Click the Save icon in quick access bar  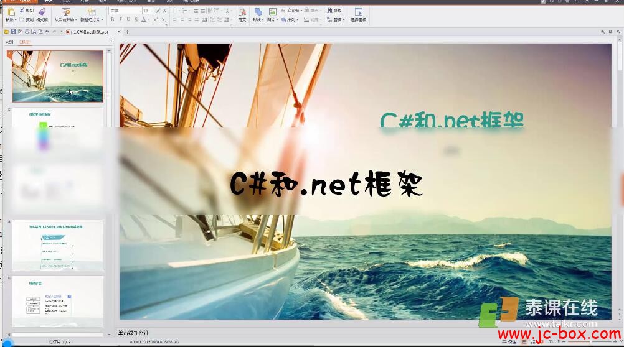point(13,32)
